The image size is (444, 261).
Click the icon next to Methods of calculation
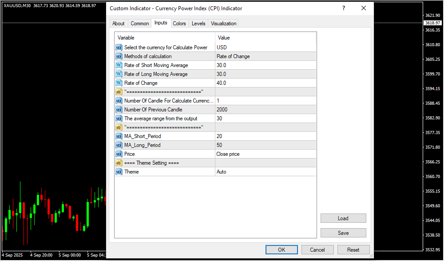click(119, 56)
